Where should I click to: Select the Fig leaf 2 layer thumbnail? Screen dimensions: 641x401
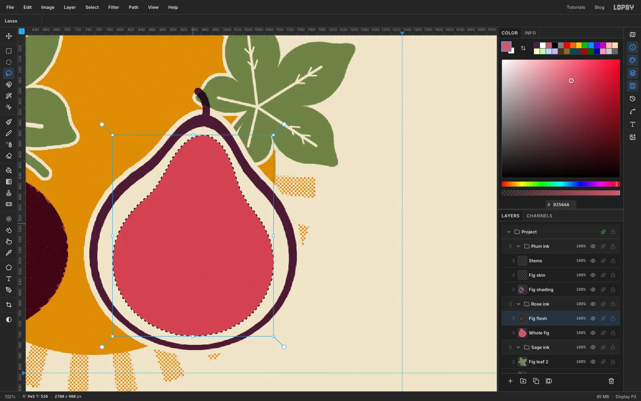tap(522, 362)
